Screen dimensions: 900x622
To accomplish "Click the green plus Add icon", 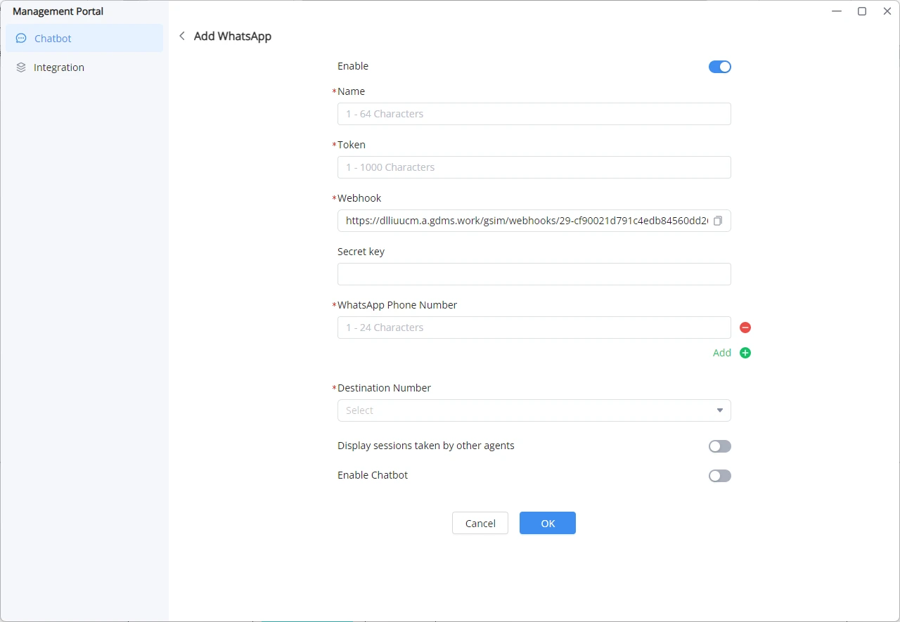I will [745, 353].
